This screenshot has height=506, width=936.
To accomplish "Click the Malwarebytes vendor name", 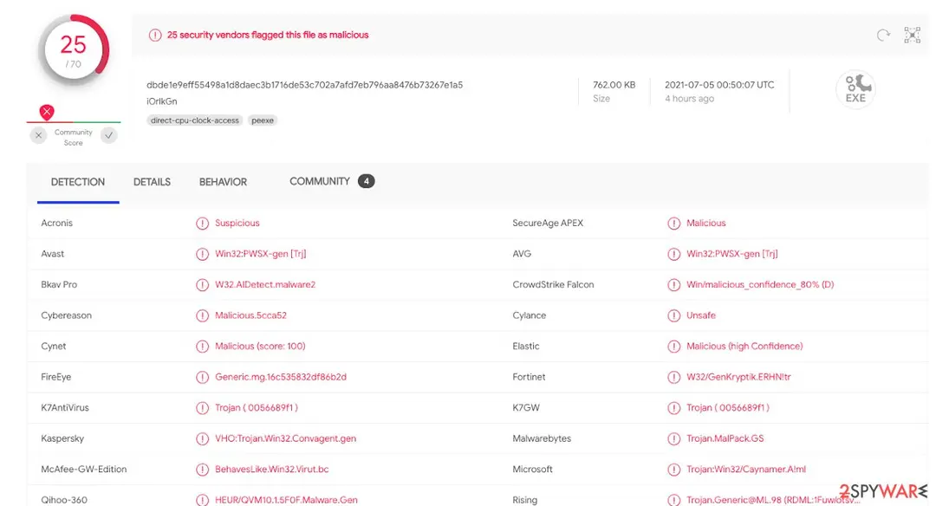I will point(542,438).
